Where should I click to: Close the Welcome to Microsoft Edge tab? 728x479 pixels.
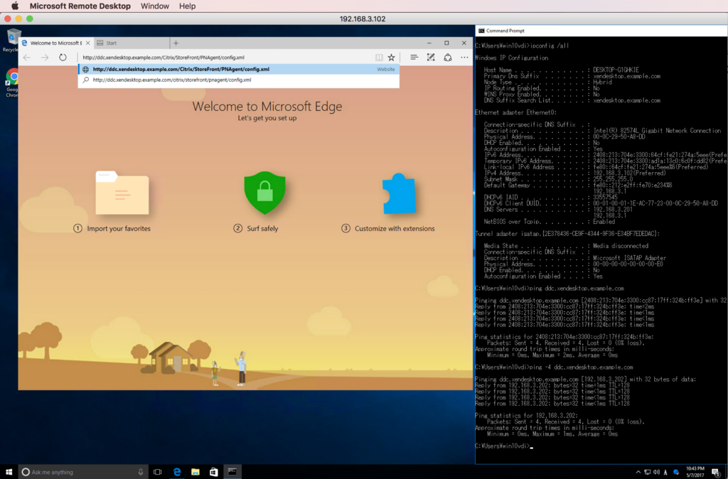[87, 43]
